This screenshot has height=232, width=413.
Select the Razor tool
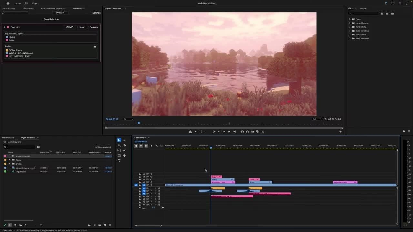125,145
